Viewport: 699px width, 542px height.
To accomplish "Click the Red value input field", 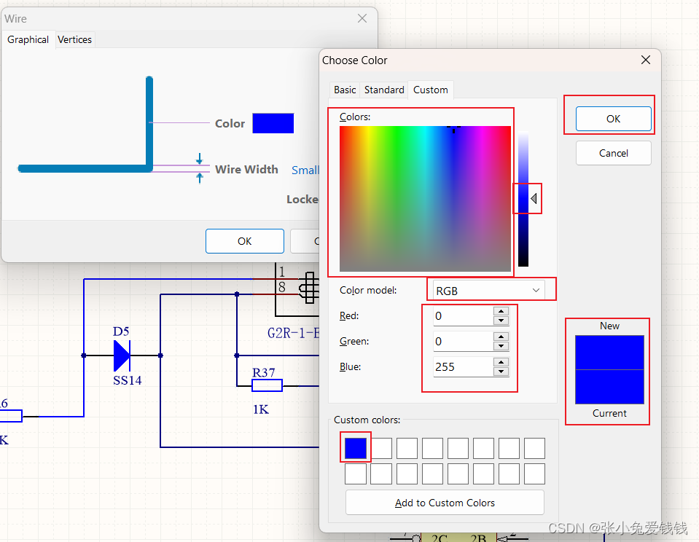I will click(x=463, y=316).
